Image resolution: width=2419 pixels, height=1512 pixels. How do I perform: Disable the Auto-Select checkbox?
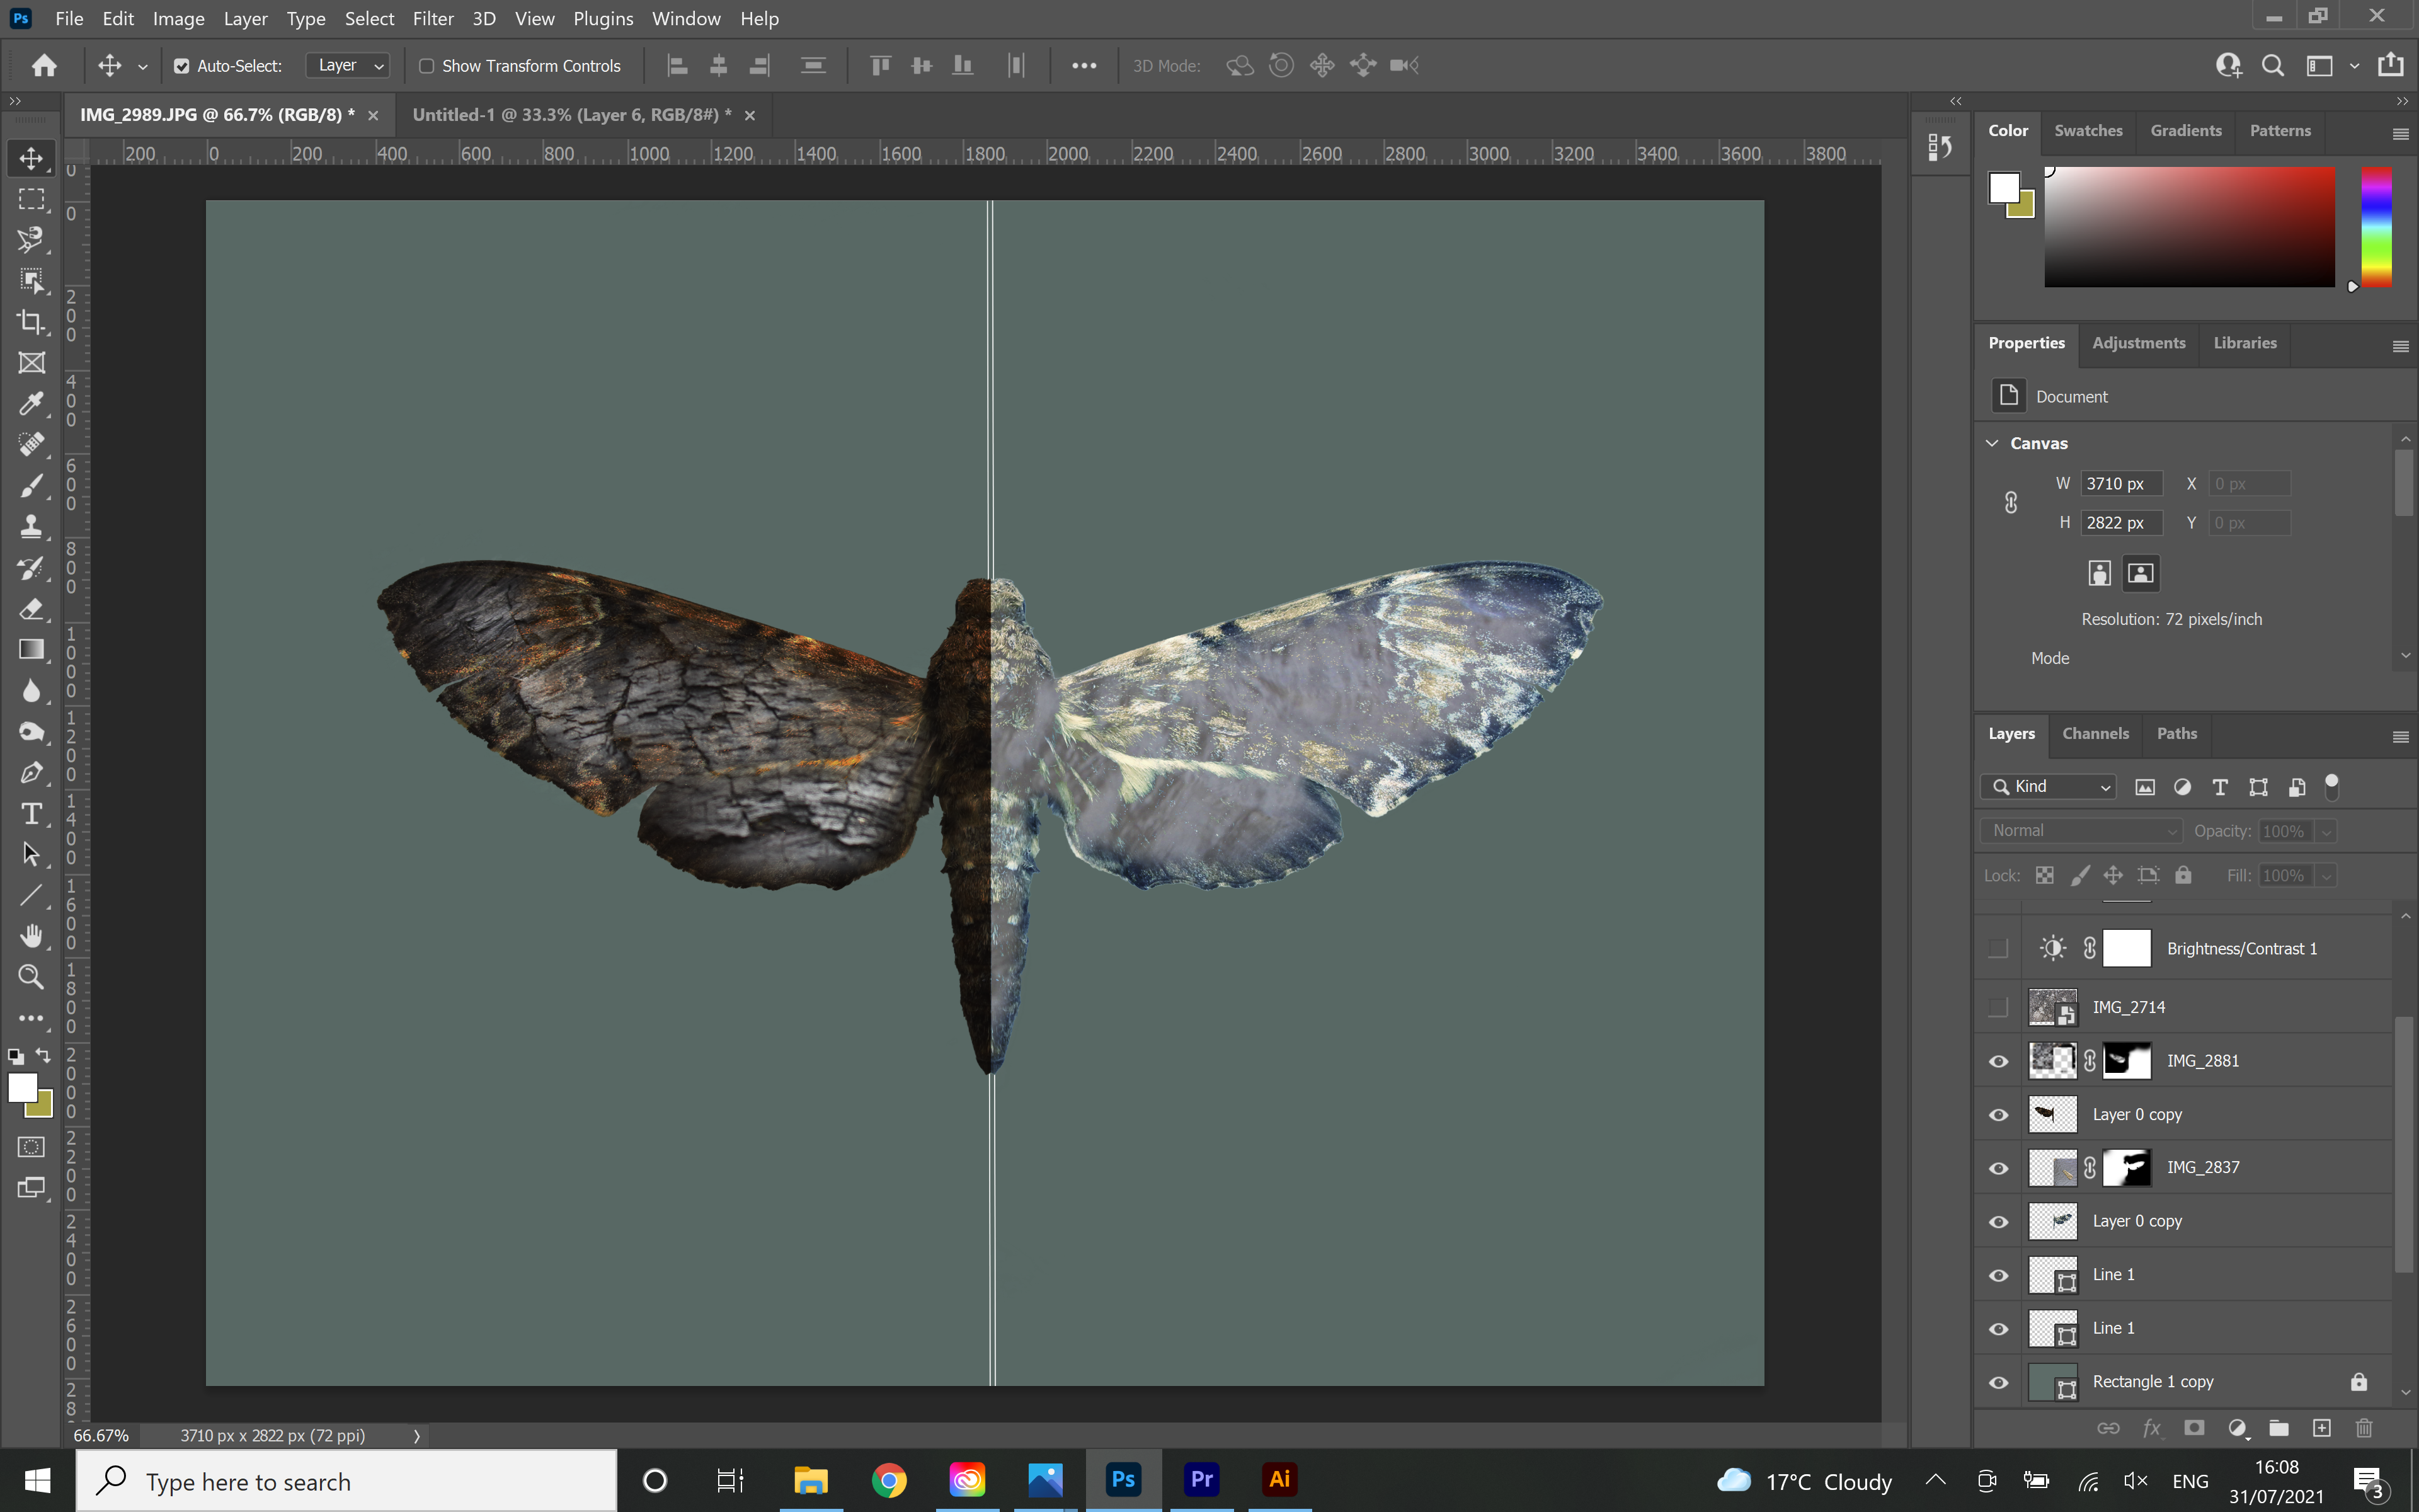[182, 66]
